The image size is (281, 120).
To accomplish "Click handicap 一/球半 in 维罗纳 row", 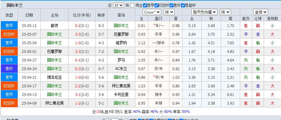I will 159,43.
